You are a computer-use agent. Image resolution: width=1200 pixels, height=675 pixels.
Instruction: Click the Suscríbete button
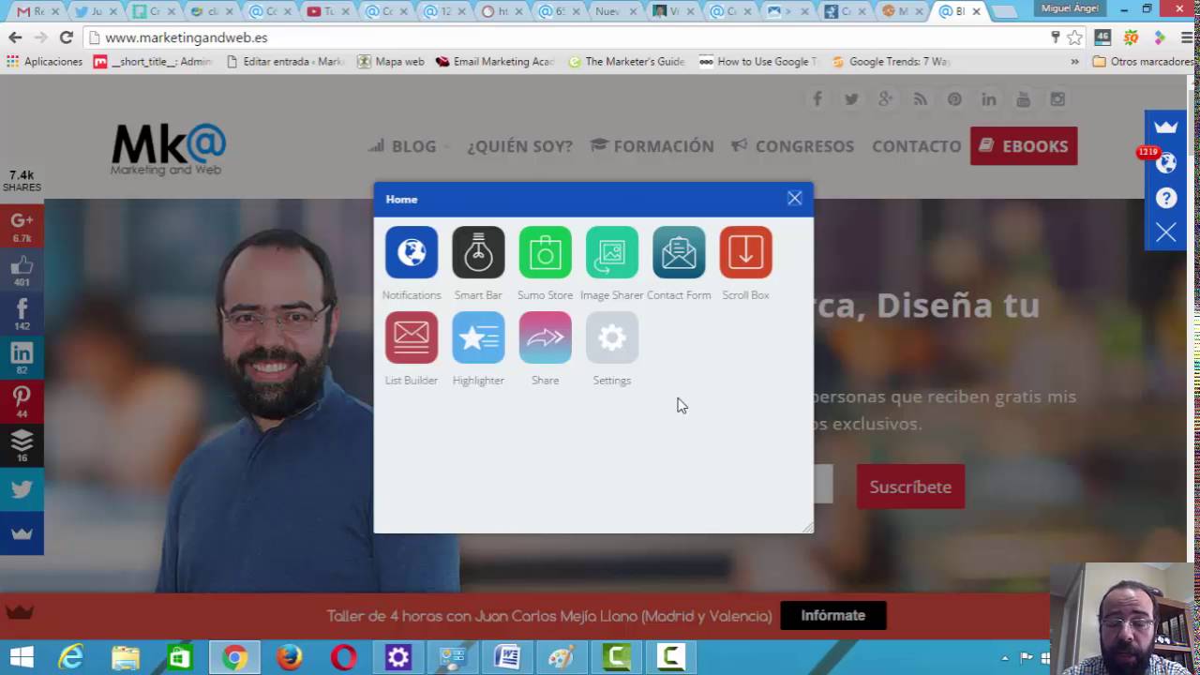[x=909, y=487]
